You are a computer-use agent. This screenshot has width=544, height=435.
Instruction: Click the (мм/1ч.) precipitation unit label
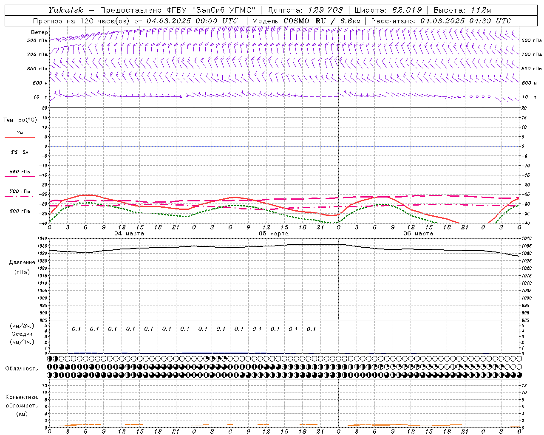pyautogui.click(x=22, y=342)
